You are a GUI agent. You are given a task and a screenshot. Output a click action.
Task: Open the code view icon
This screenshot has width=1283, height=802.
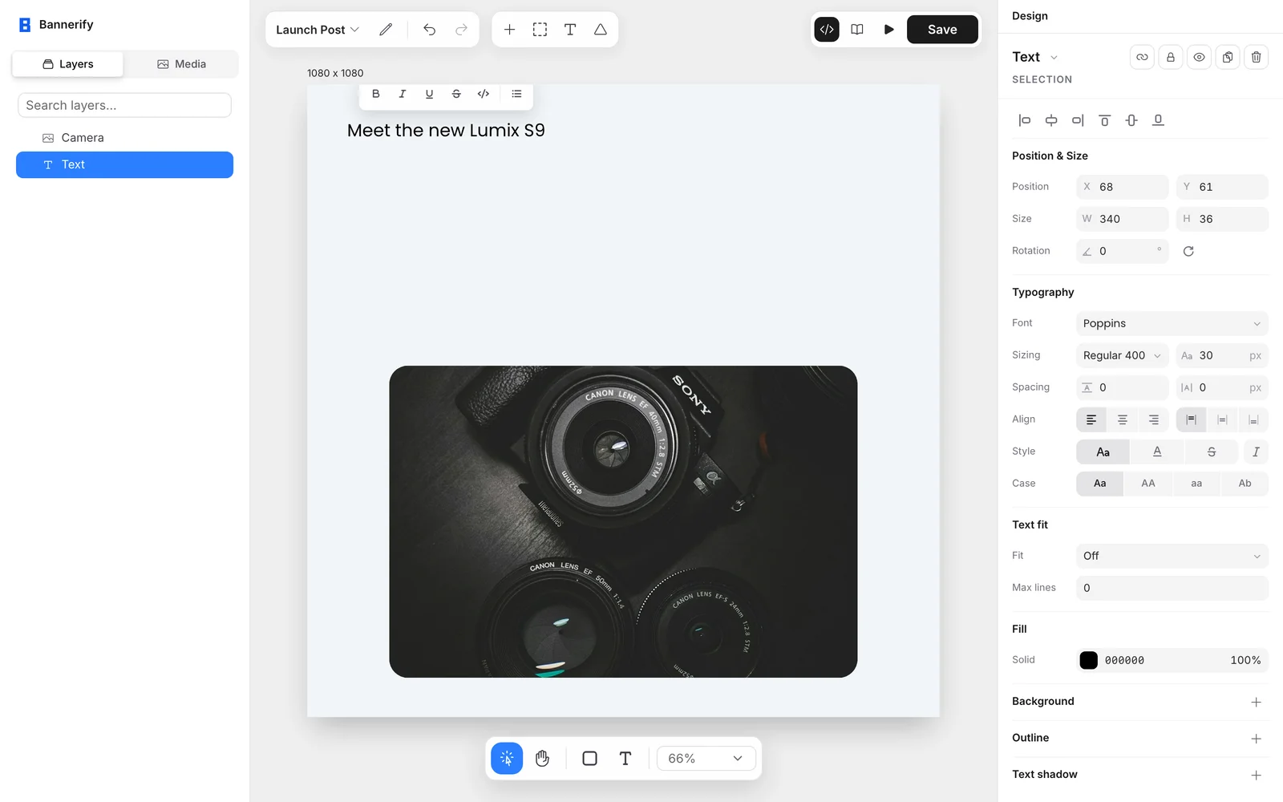pyautogui.click(x=827, y=30)
